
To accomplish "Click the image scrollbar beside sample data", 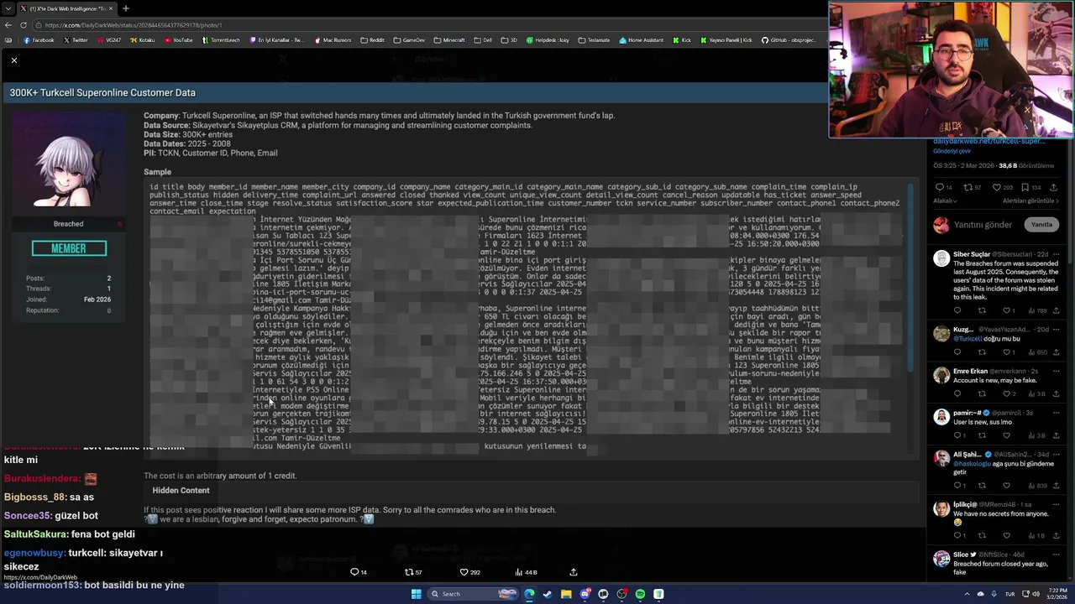I will (x=910, y=277).
